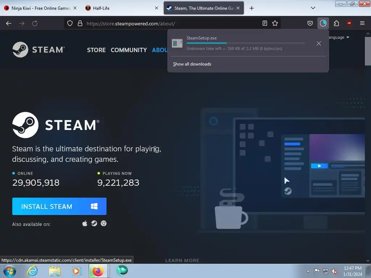Open the Extensions puzzle piece icon
Viewport: 371px width, 278px height.
336,23
